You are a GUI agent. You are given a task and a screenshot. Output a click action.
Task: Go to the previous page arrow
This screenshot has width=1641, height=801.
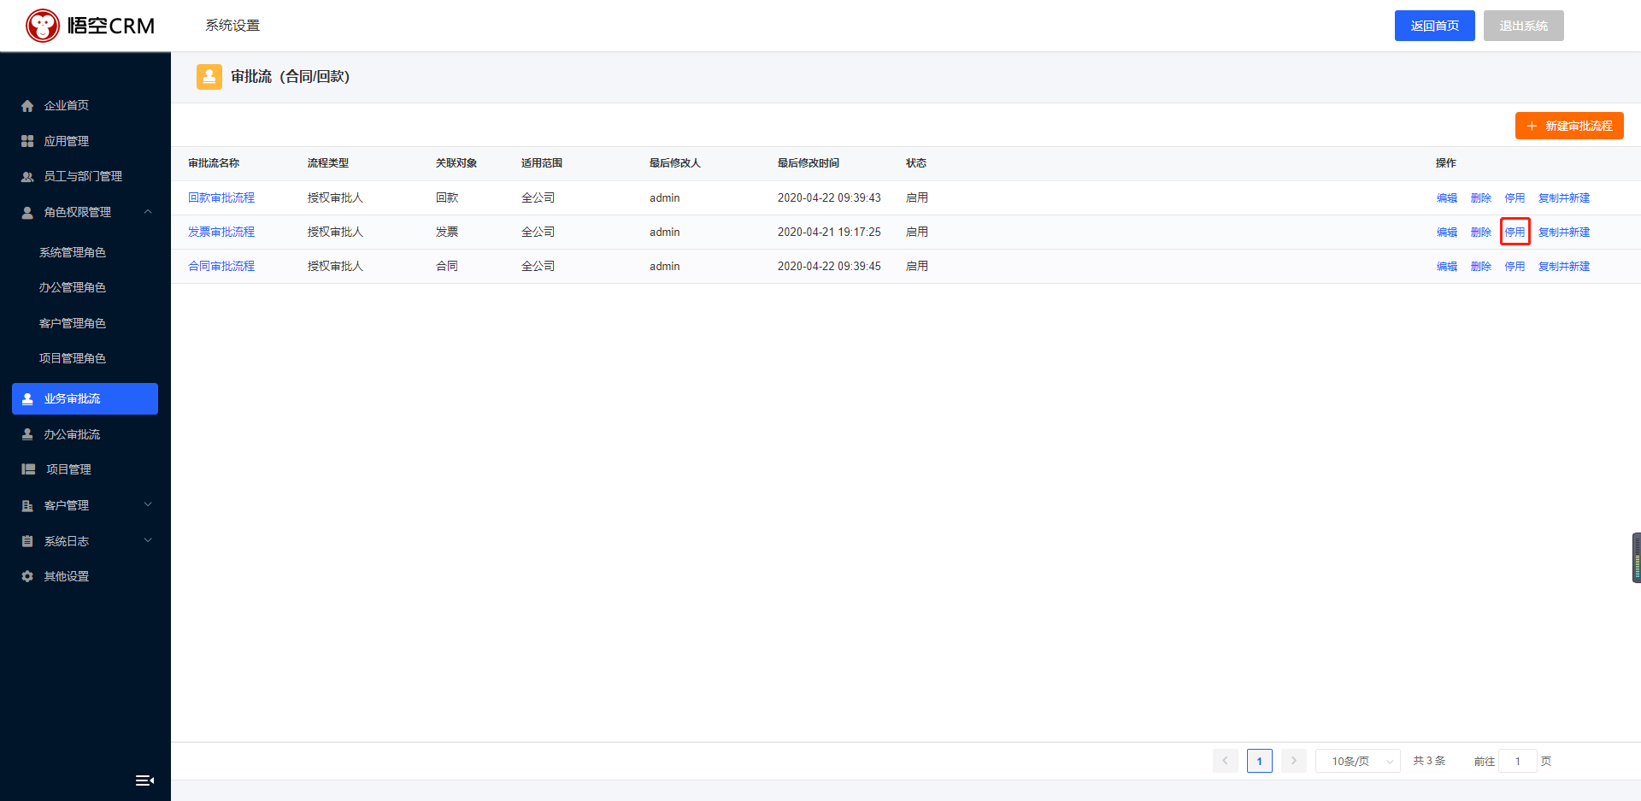point(1225,761)
